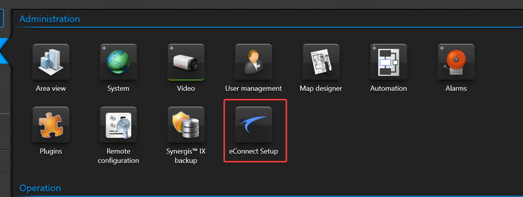Open the User management icon
Viewport: 523px width, 197px height.
[x=254, y=62]
